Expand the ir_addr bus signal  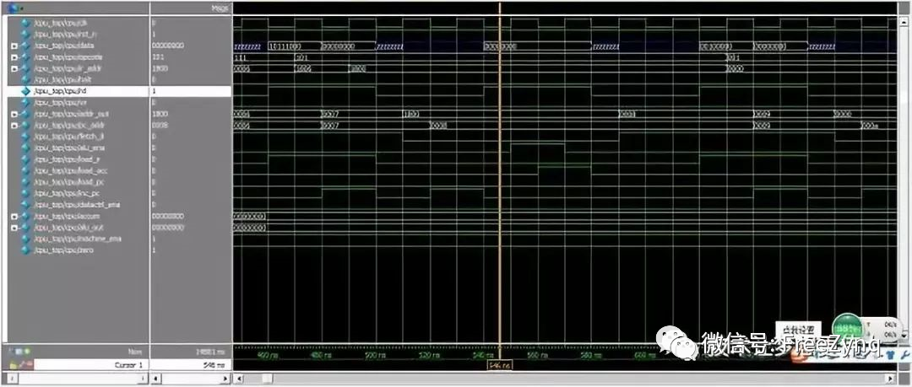(x=14, y=67)
